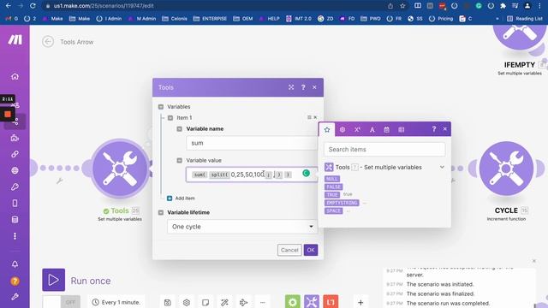Toggle the Variable value map checkbox
Screen dimensions: 548x308
click(x=179, y=160)
